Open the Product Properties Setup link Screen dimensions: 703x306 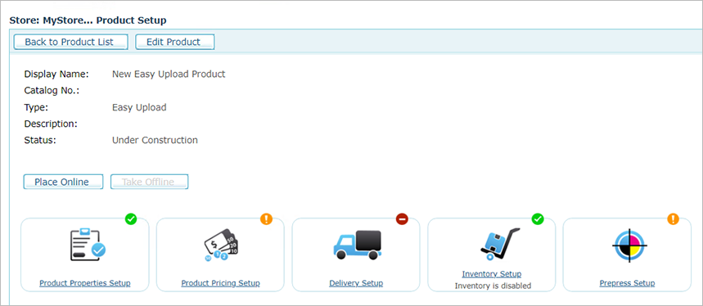(x=85, y=283)
